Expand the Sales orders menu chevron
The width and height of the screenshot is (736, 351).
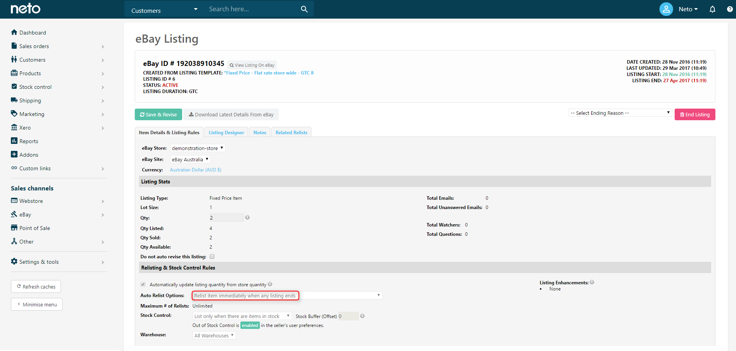103,47
